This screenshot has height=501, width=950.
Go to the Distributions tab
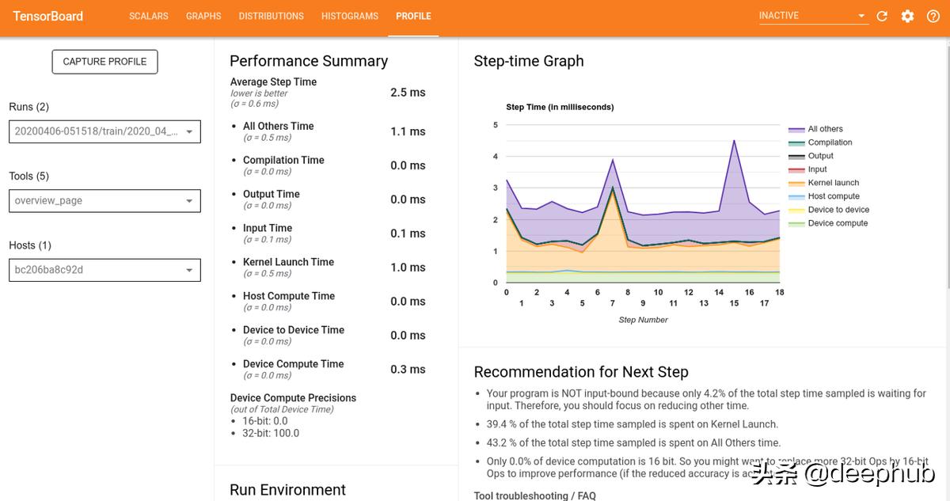(271, 16)
